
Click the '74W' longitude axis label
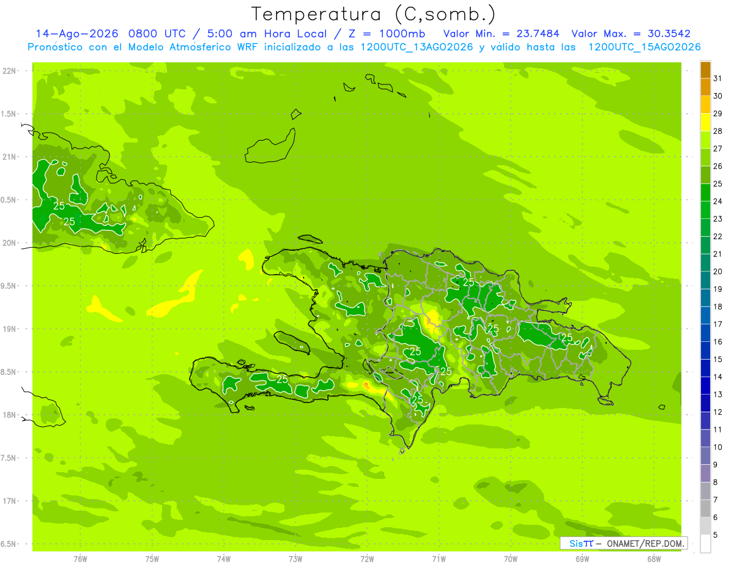coord(224,558)
